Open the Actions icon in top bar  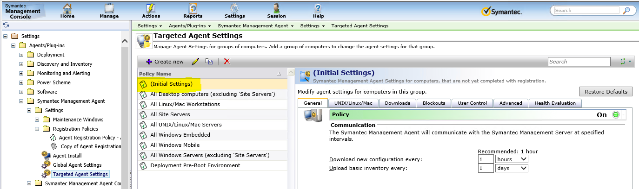151,11
